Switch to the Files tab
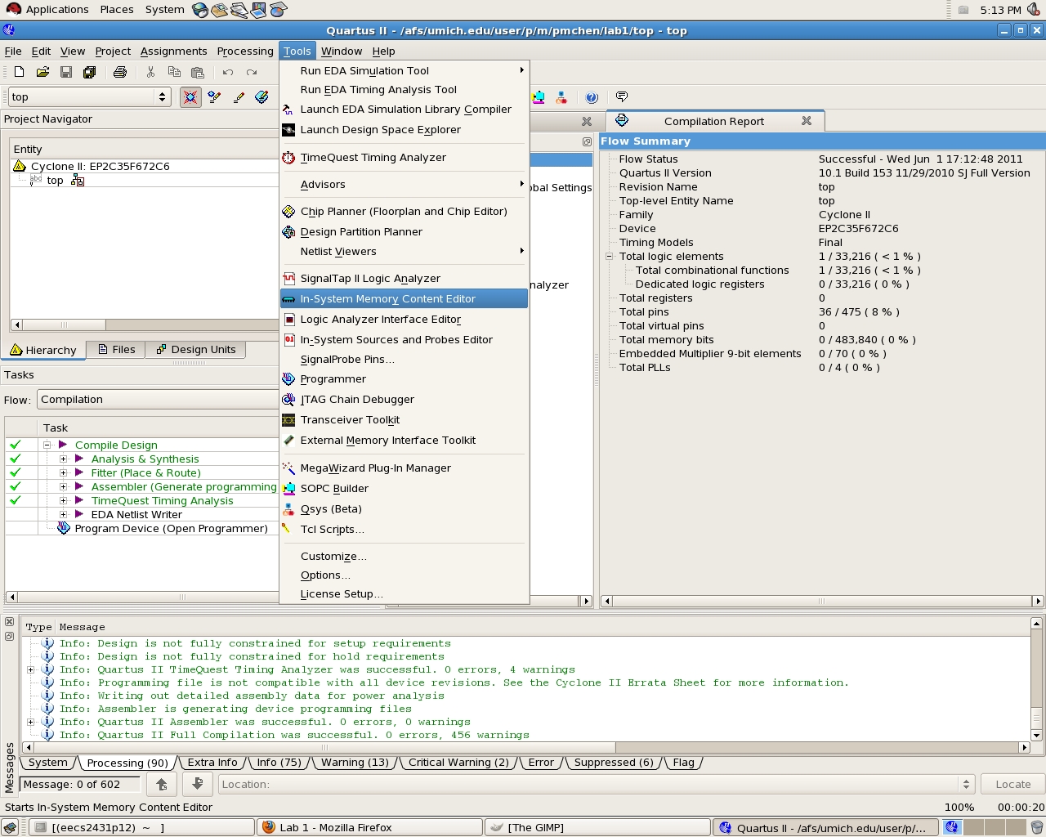The image size is (1046, 837). 116,350
